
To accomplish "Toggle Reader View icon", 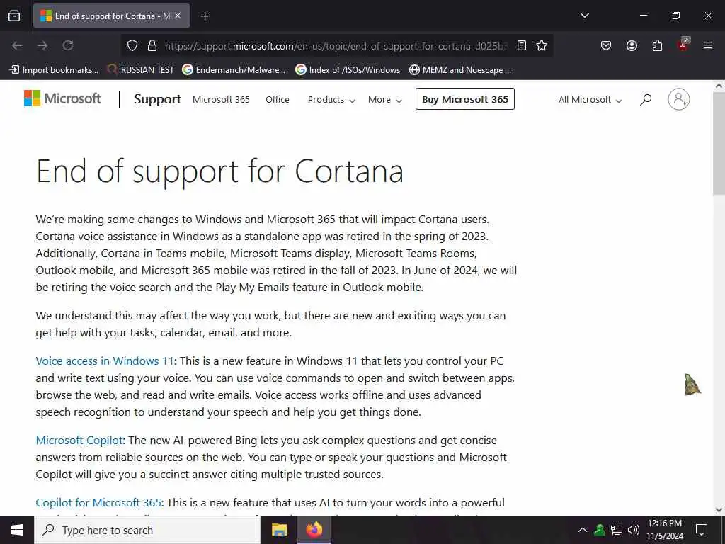I will pyautogui.click(x=522, y=45).
